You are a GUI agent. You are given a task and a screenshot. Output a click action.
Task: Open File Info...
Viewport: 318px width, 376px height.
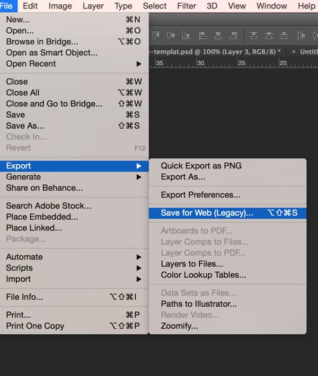click(74, 297)
